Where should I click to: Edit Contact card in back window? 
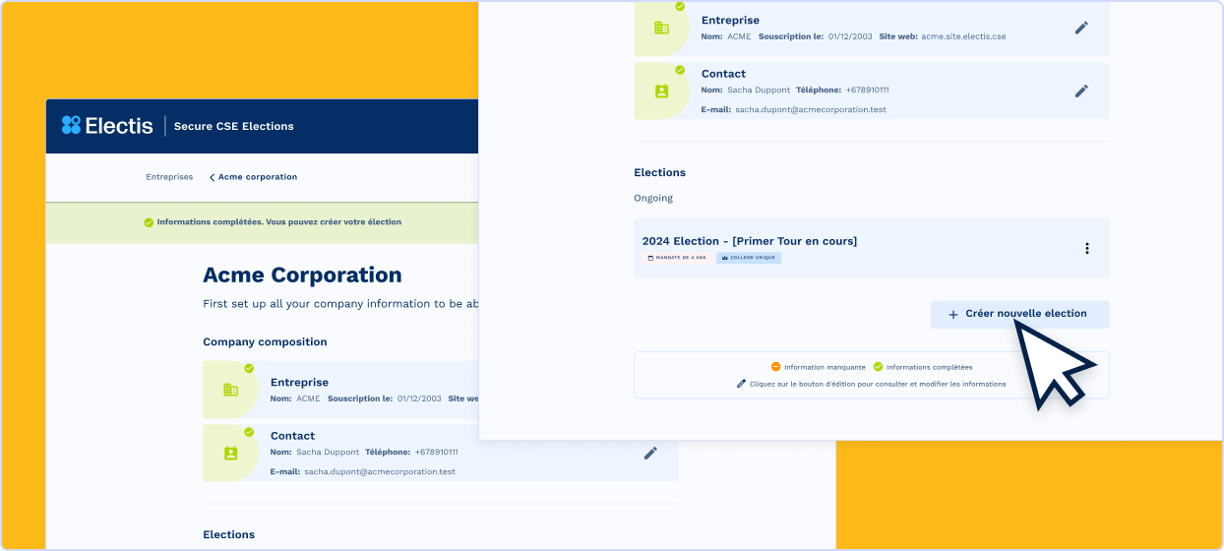point(650,453)
